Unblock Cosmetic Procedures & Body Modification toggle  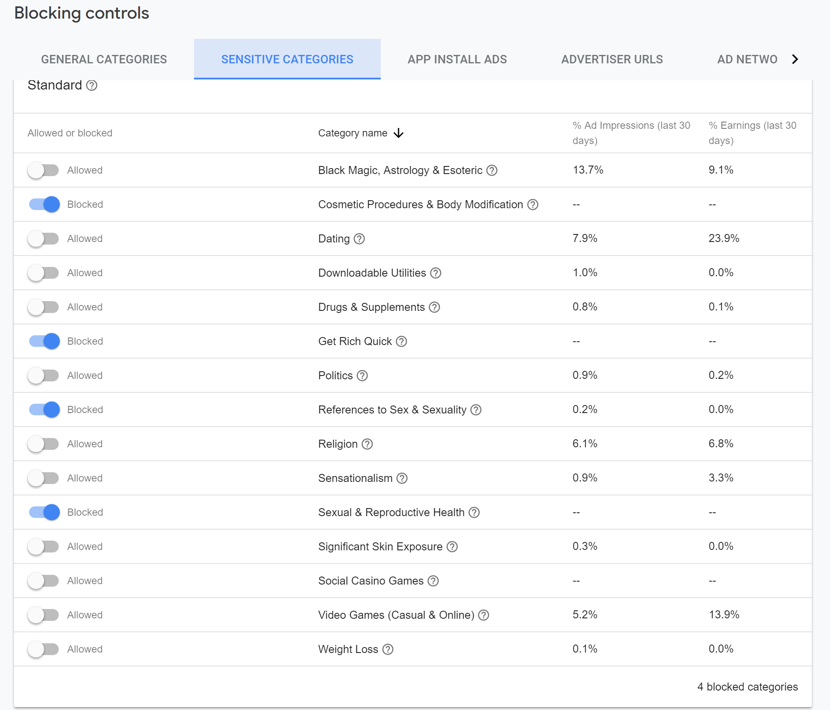44,204
